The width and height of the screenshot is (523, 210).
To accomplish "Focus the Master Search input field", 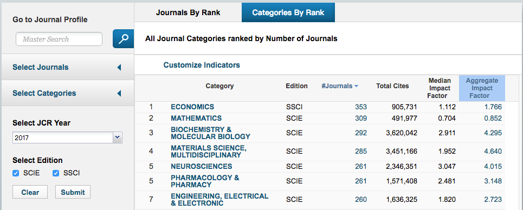I will tap(59, 39).
